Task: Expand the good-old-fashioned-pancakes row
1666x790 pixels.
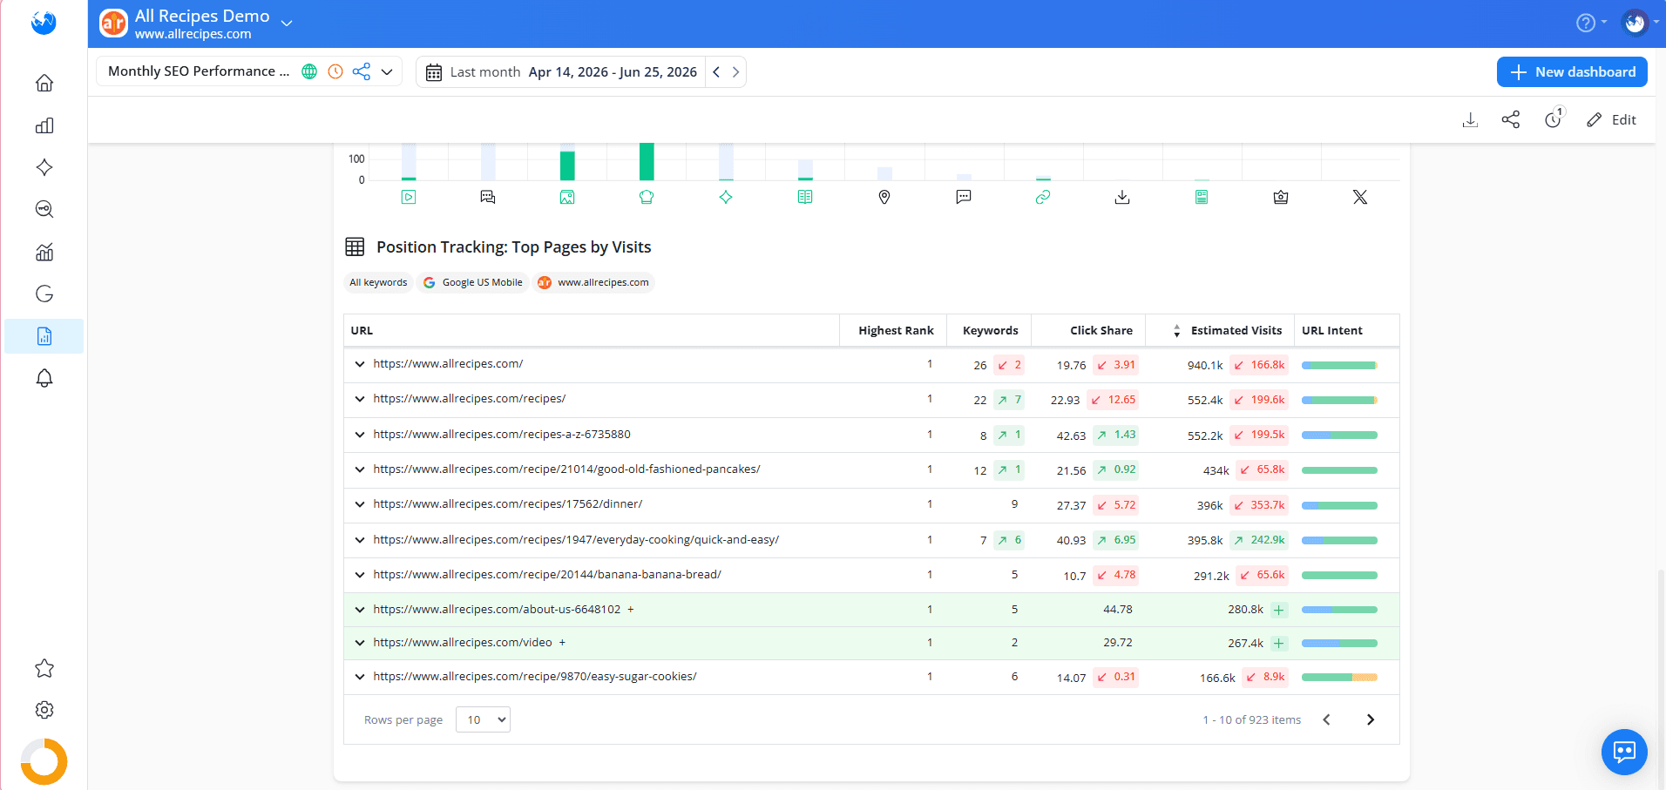Action: pyautogui.click(x=360, y=469)
